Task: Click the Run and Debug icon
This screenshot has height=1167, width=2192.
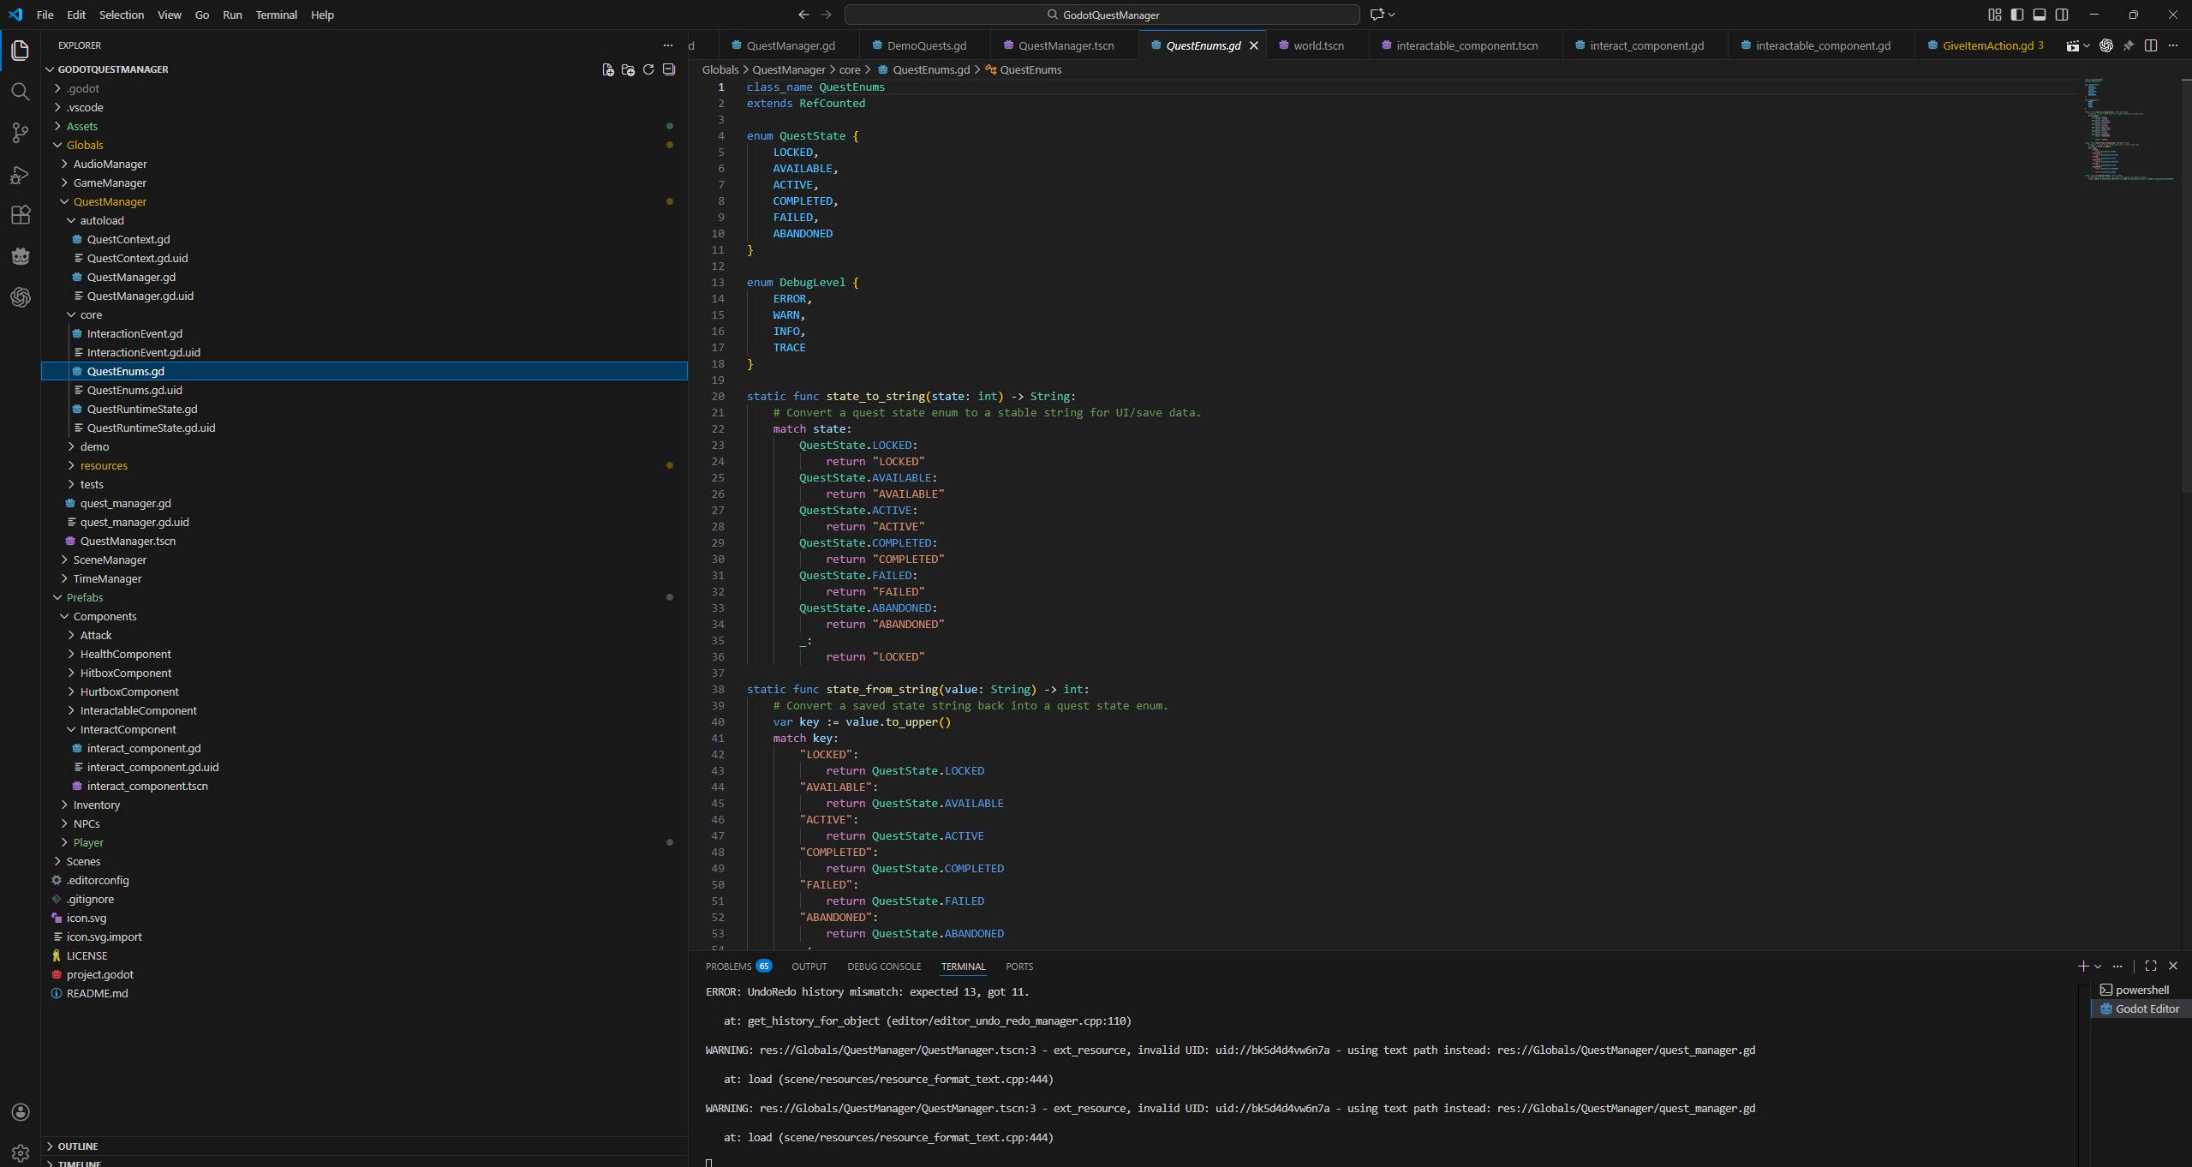Action: (21, 175)
